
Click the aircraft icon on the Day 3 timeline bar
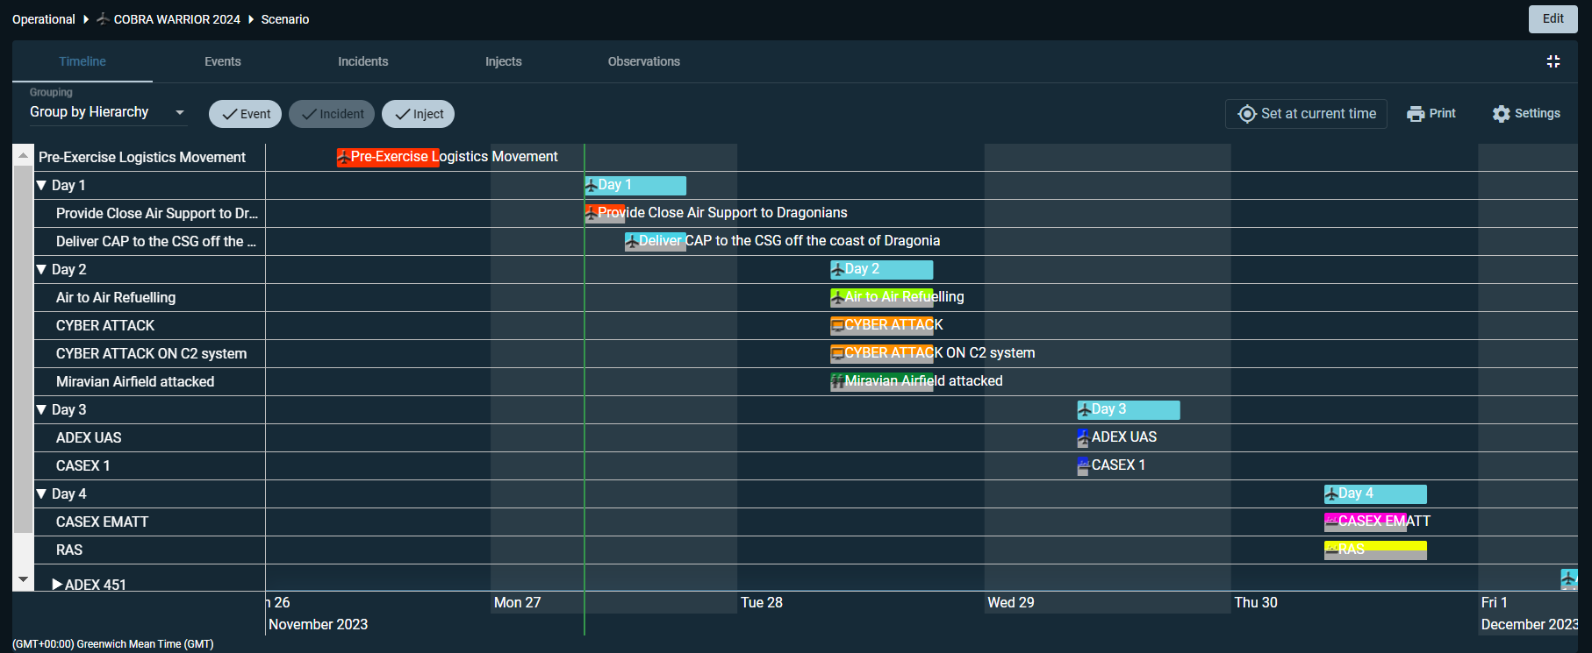pyautogui.click(x=1085, y=410)
